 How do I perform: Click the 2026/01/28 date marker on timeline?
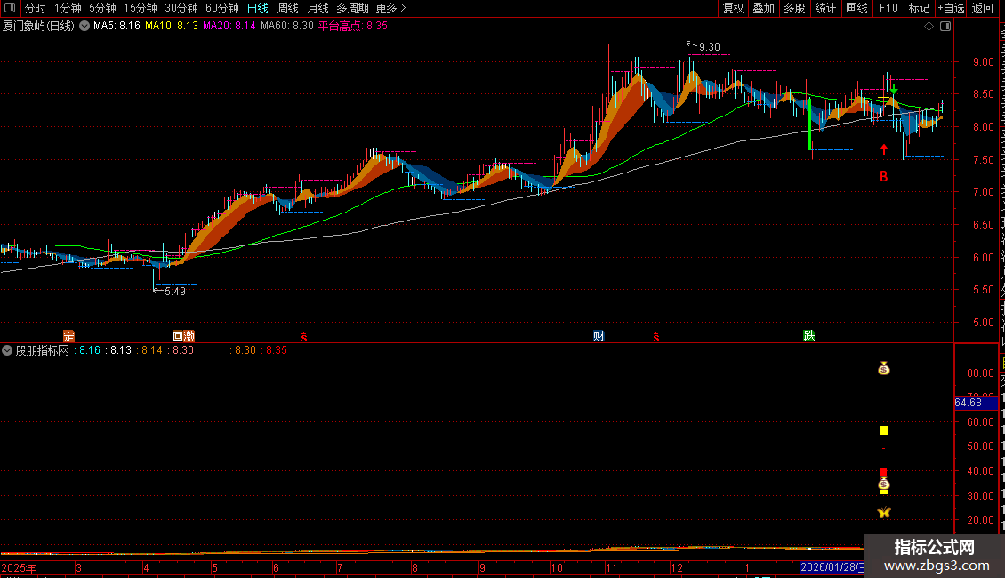(x=832, y=567)
